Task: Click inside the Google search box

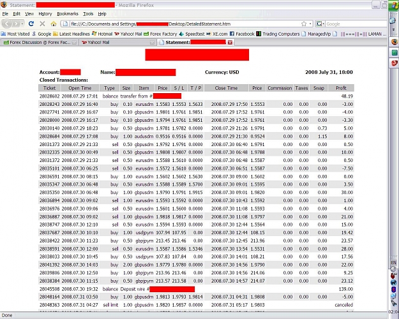Action: point(356,24)
